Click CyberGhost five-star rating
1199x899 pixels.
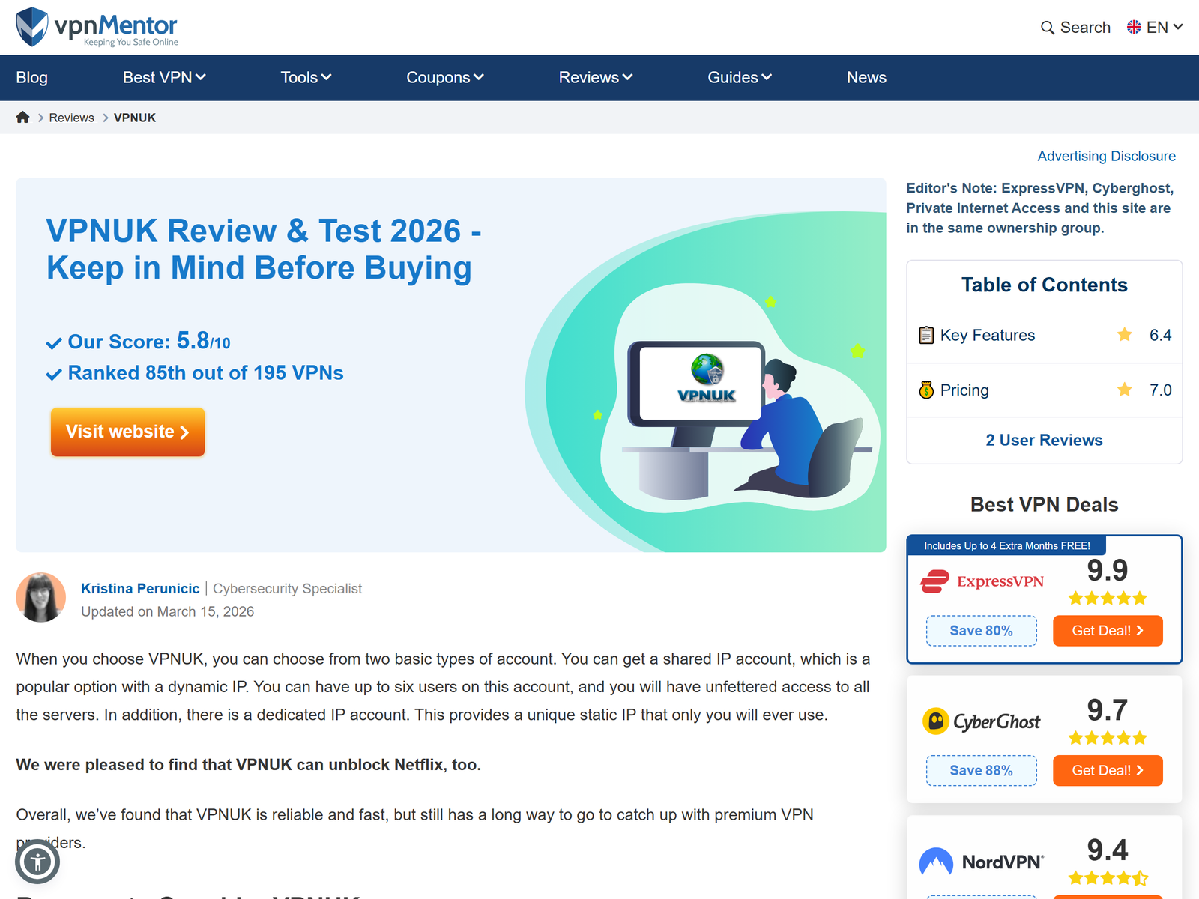click(1108, 738)
